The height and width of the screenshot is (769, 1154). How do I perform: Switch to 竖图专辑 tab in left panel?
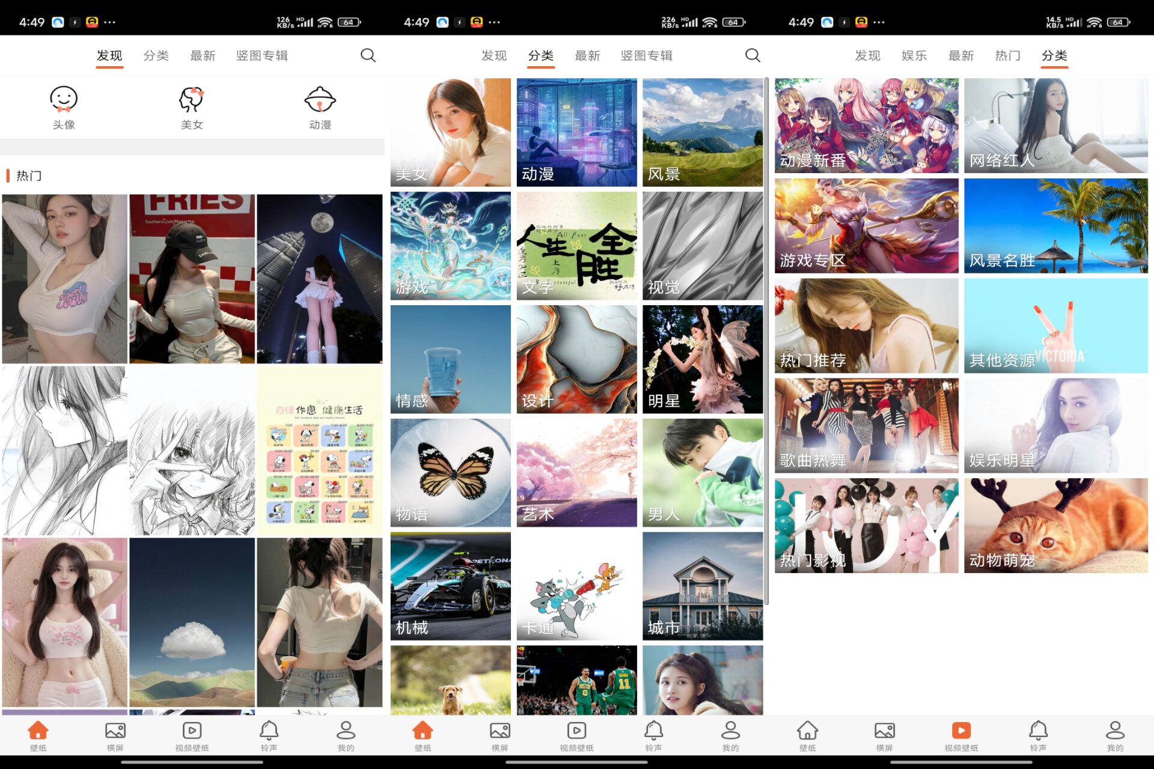[261, 55]
